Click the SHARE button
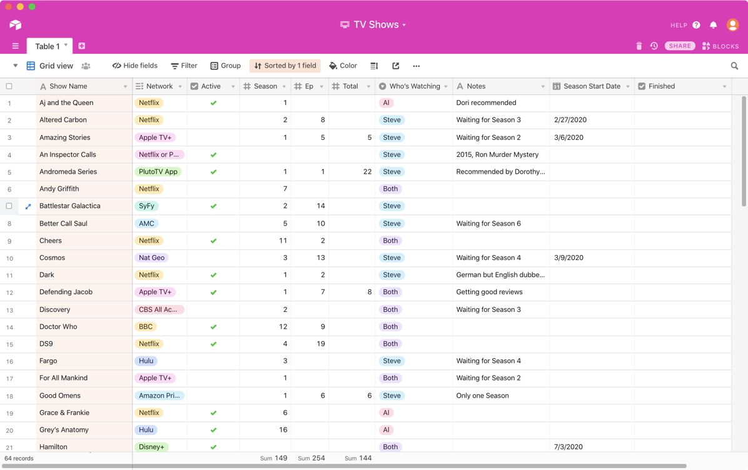The image size is (748, 470). [x=680, y=46]
